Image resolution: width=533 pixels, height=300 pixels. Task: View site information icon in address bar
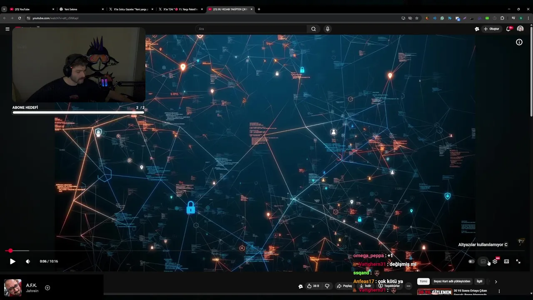pyautogui.click(x=28, y=18)
